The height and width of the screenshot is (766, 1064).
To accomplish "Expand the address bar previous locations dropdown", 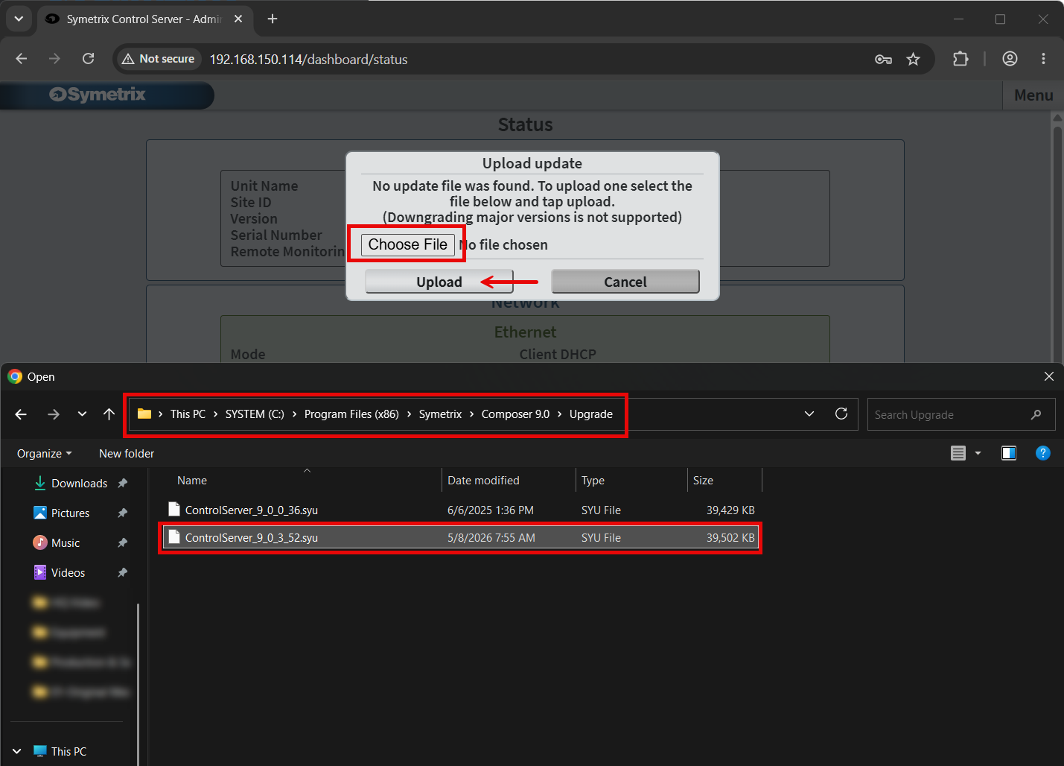I will click(809, 414).
